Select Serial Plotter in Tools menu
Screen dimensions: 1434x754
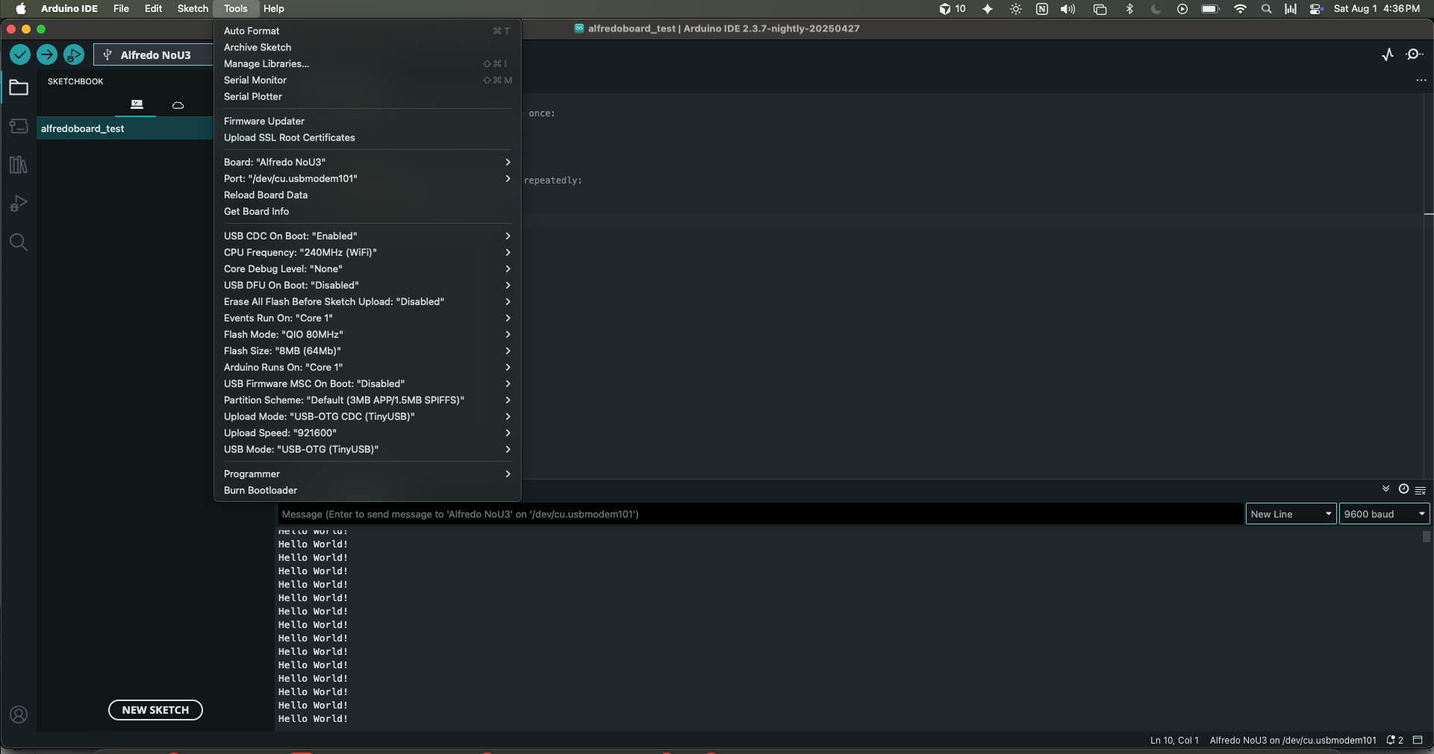(x=367, y=96)
